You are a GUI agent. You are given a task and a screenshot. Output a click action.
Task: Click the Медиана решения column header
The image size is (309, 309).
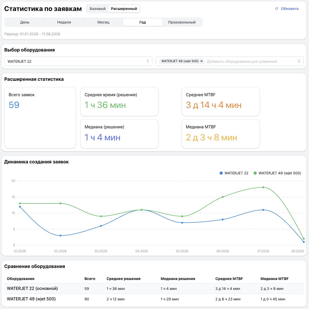point(178,279)
